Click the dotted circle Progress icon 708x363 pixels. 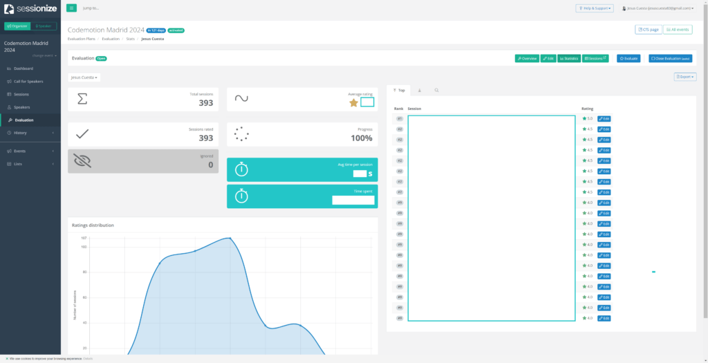coord(241,134)
